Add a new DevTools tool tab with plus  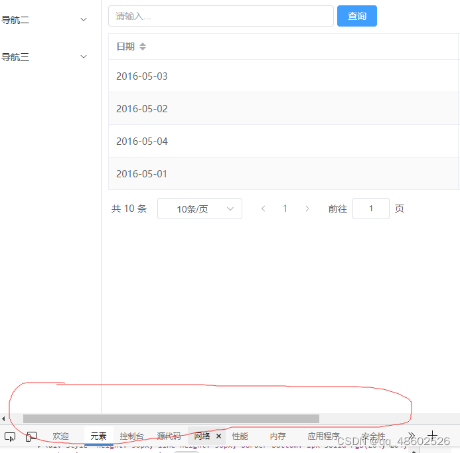click(x=432, y=435)
